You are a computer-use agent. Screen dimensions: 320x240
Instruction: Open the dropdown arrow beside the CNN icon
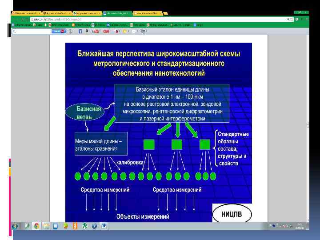tap(110, 32)
